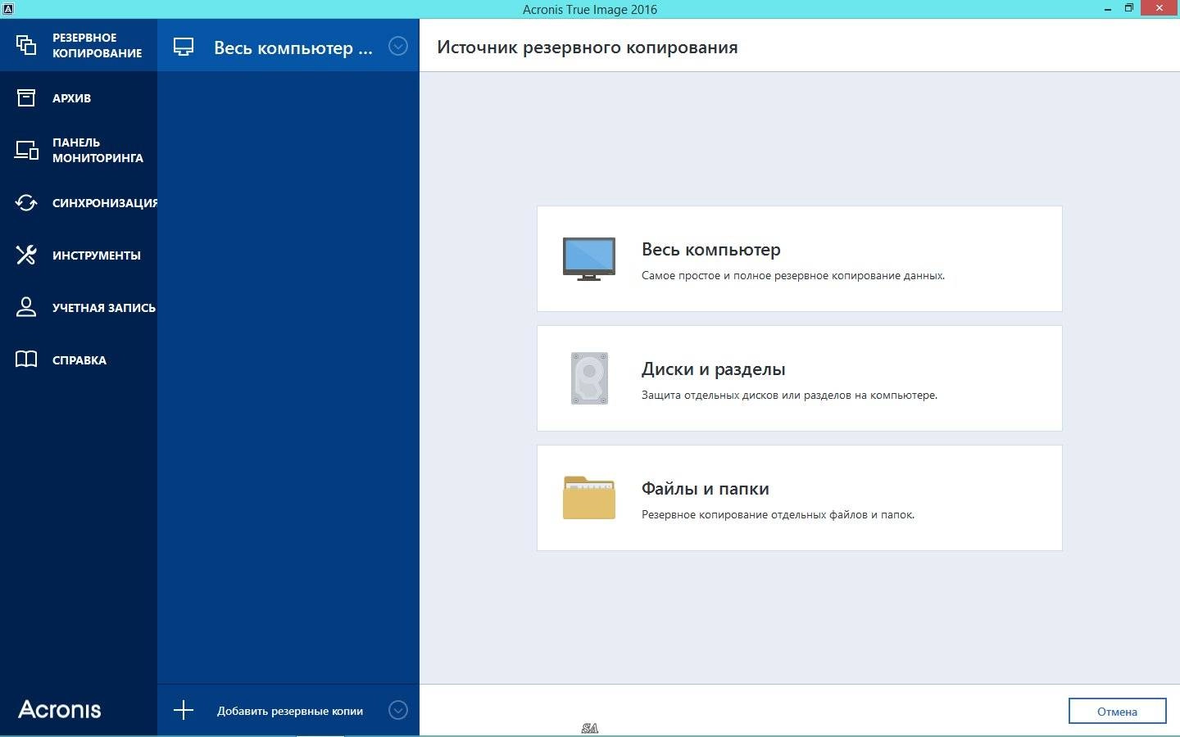
Task: Choose Диски и разделы as backup source
Action: 799,378
